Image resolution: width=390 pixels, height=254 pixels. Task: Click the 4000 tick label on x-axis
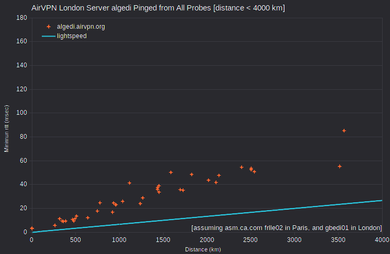click(x=382, y=239)
